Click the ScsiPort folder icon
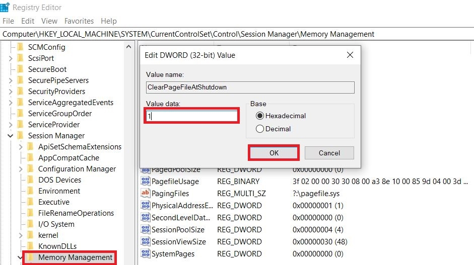 20,58
